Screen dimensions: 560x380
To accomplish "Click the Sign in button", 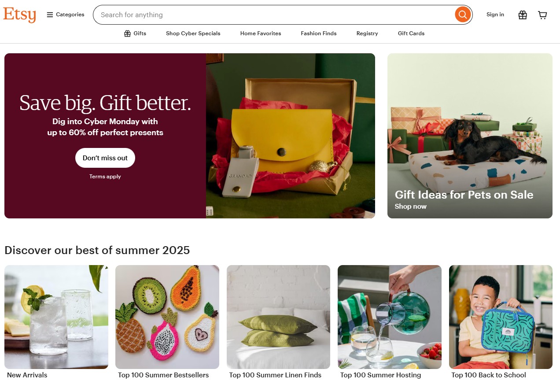I will tap(495, 15).
